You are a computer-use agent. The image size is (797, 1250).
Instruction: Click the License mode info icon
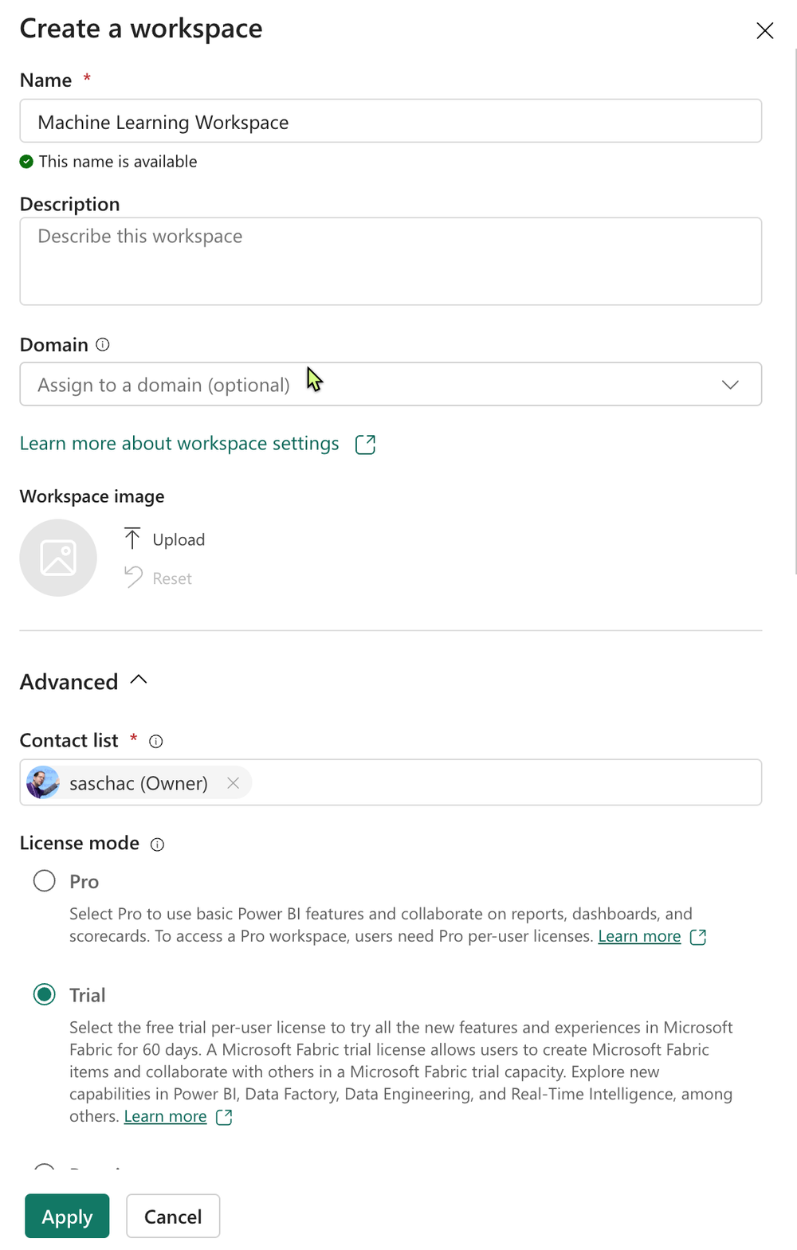(x=158, y=844)
